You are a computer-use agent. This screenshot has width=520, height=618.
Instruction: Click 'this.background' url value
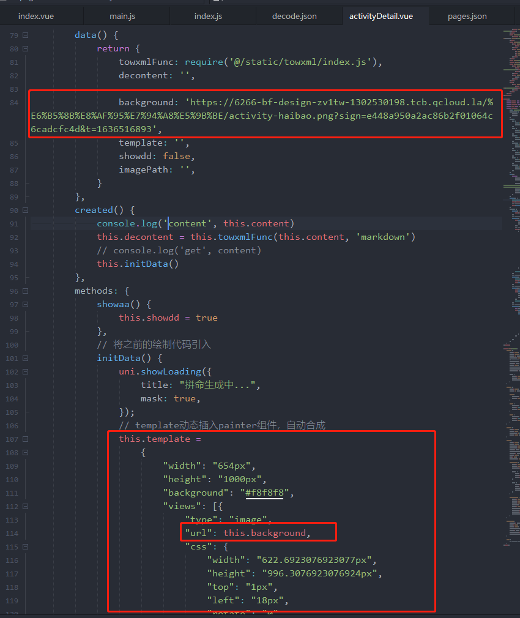(264, 533)
